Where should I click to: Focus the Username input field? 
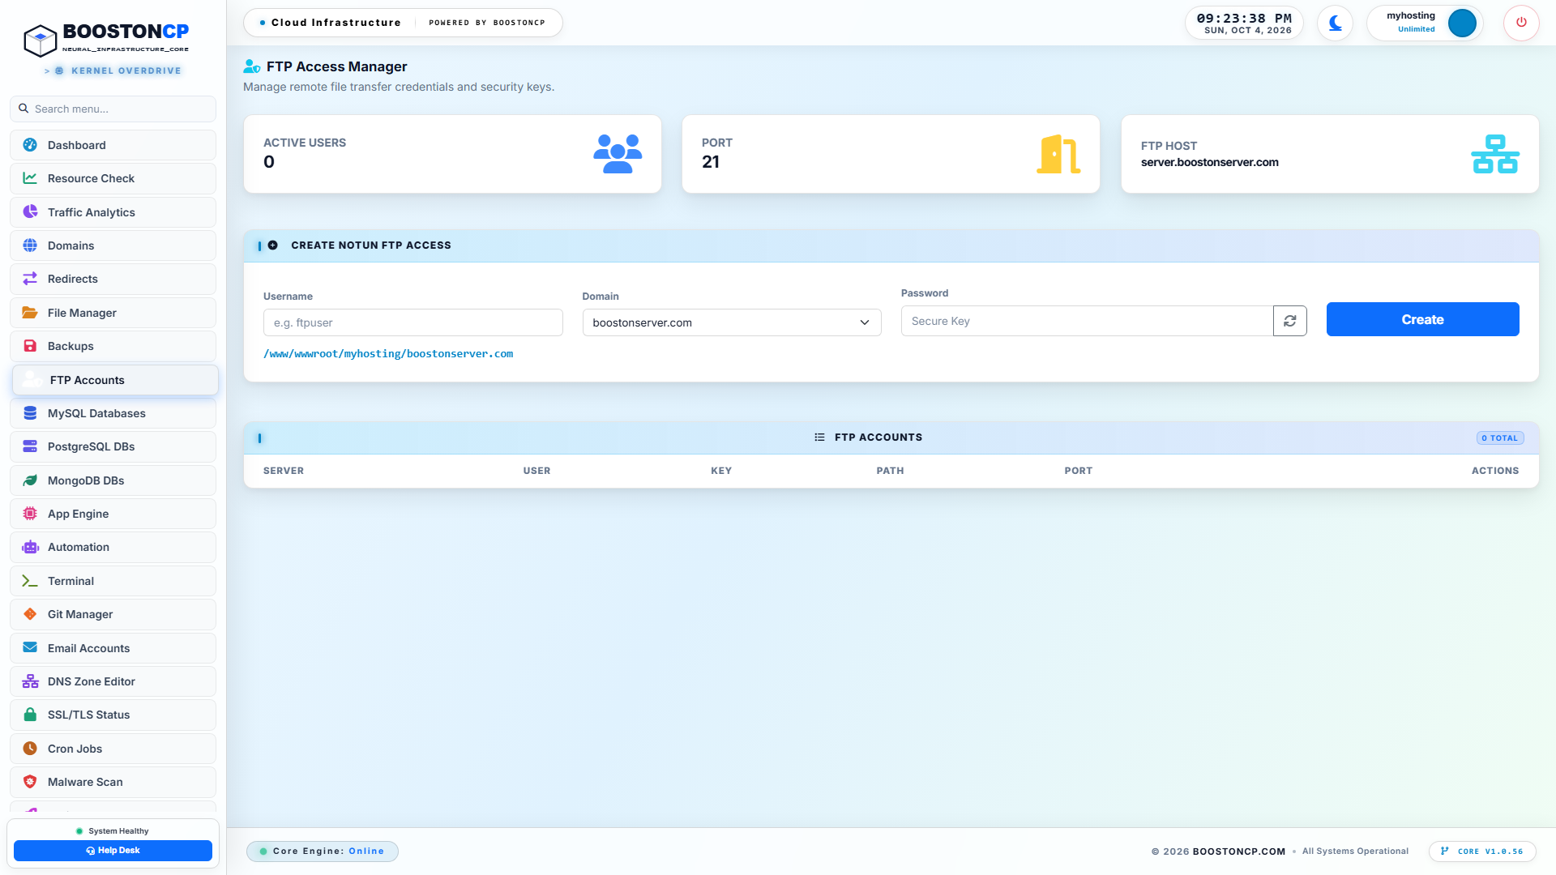click(x=413, y=322)
